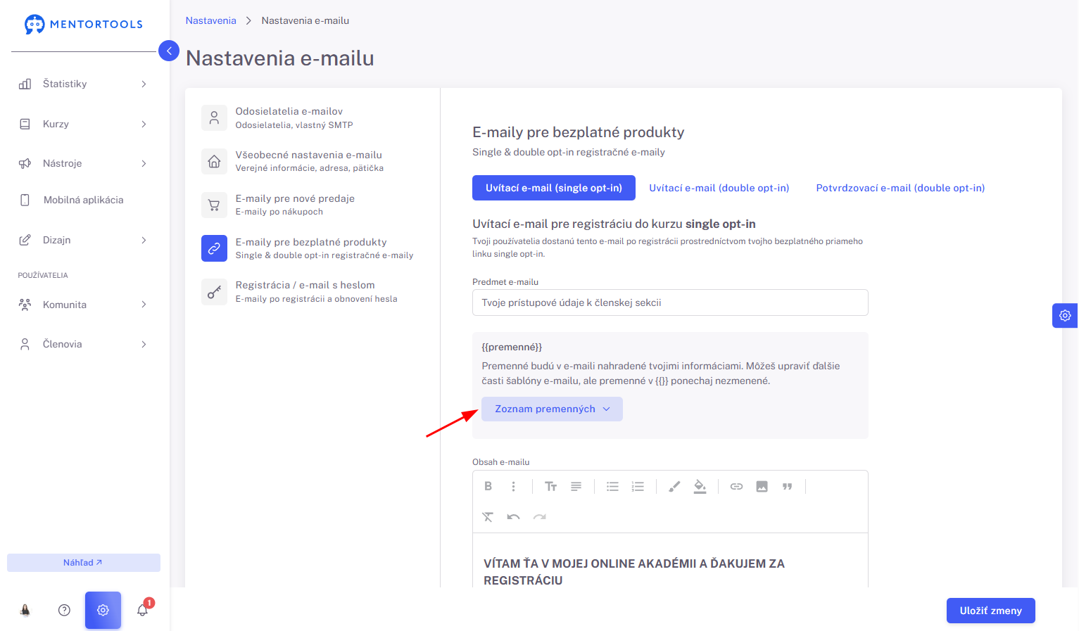
Task: Open the bulleted list option
Action: coord(612,486)
